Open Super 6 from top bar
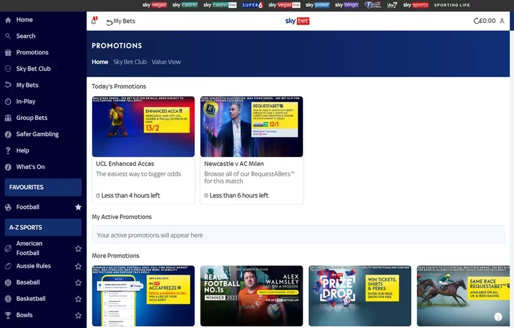Image resolution: width=514 pixels, height=328 pixels. point(252,5)
